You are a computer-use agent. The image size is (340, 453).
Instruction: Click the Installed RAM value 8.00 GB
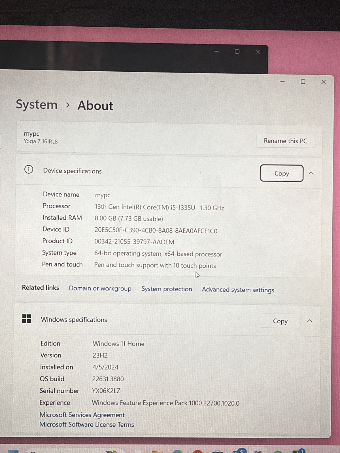pos(129,219)
